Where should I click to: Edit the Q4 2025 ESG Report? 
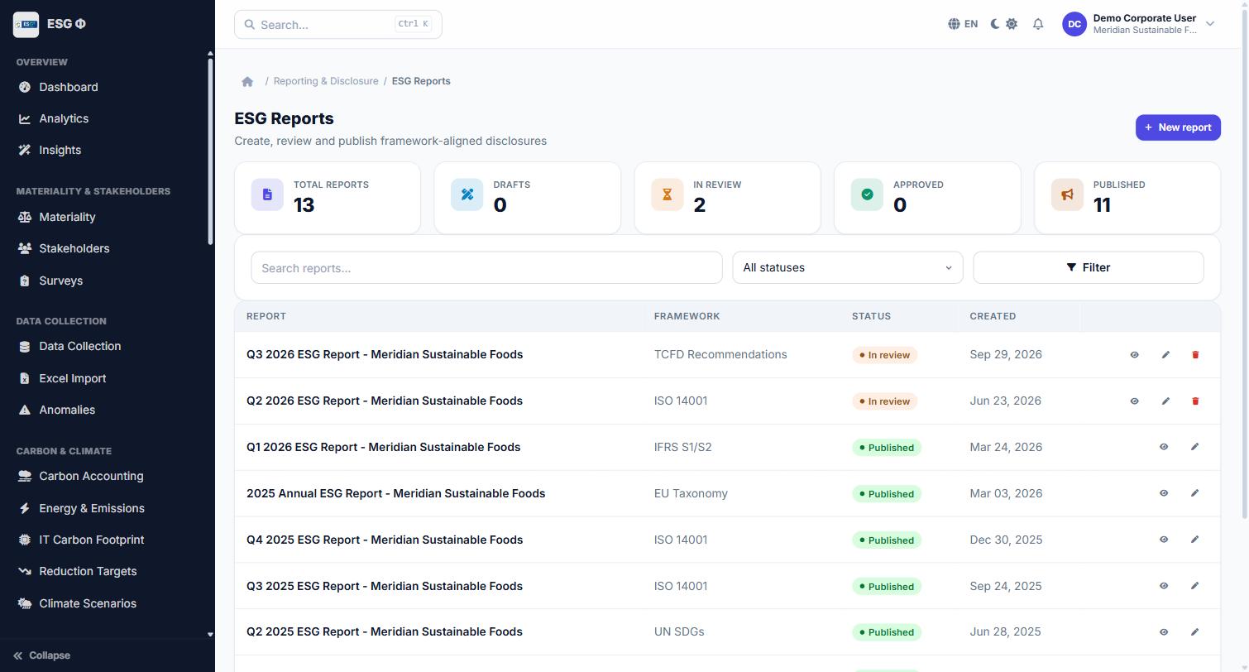(x=1194, y=540)
